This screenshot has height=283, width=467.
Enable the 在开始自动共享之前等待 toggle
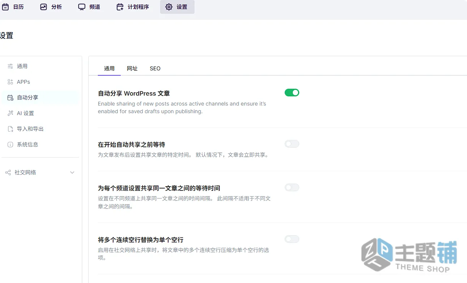coord(292,144)
